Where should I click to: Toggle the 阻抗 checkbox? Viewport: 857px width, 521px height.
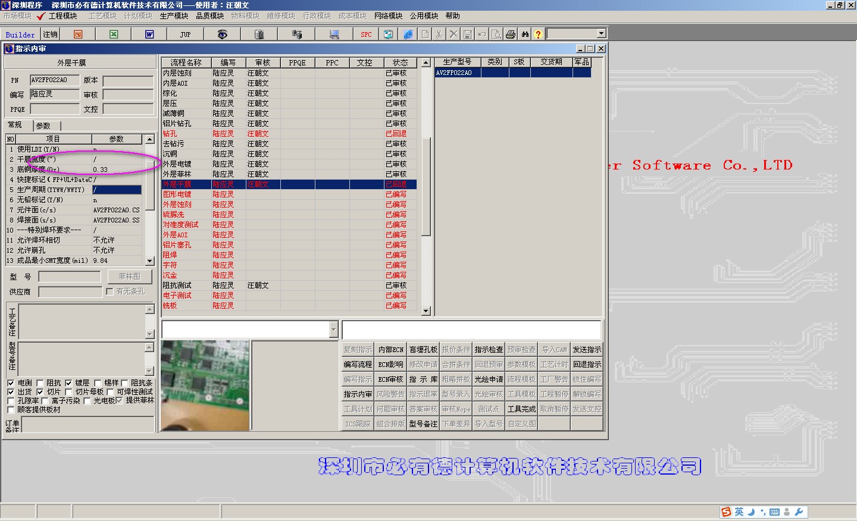[x=40, y=383]
